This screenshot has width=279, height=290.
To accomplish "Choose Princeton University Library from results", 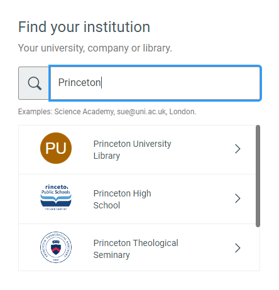I will point(137,149).
